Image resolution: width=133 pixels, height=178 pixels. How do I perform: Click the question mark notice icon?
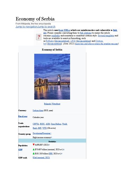coord(38,37)
